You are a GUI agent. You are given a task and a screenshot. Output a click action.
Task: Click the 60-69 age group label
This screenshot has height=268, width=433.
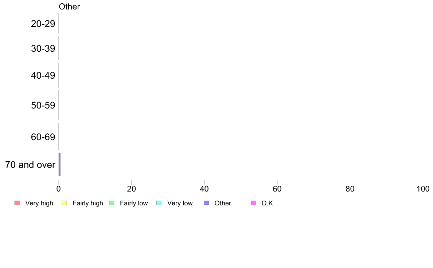(43, 137)
